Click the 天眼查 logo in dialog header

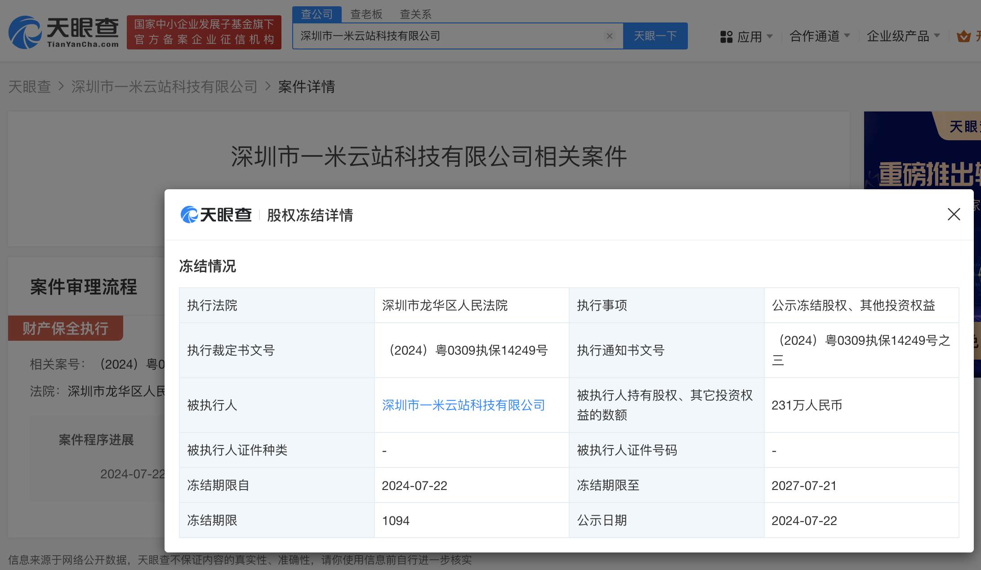[216, 215]
